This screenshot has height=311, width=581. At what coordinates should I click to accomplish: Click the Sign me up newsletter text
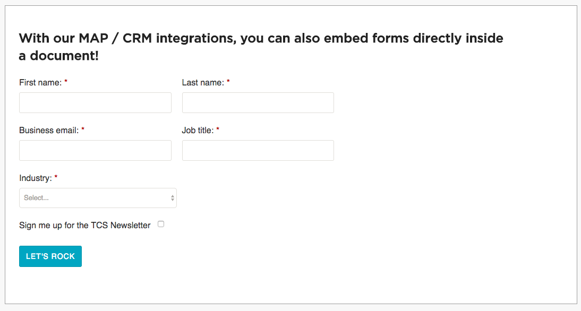click(84, 225)
